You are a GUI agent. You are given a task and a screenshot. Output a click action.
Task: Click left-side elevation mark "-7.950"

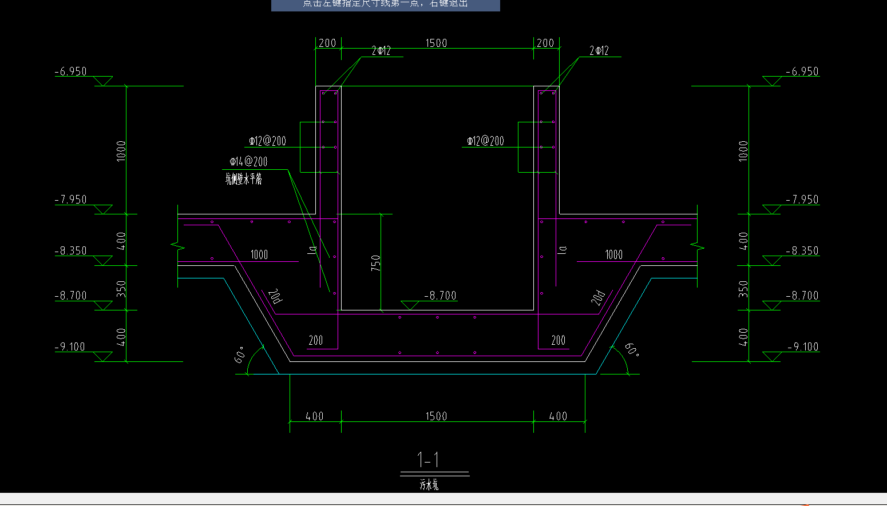[71, 200]
